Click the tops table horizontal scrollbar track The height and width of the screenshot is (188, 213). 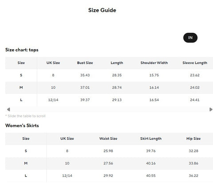click(110, 110)
